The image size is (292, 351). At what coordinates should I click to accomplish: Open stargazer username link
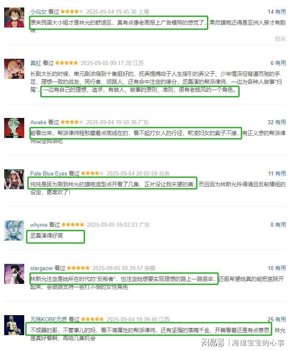click(x=41, y=268)
